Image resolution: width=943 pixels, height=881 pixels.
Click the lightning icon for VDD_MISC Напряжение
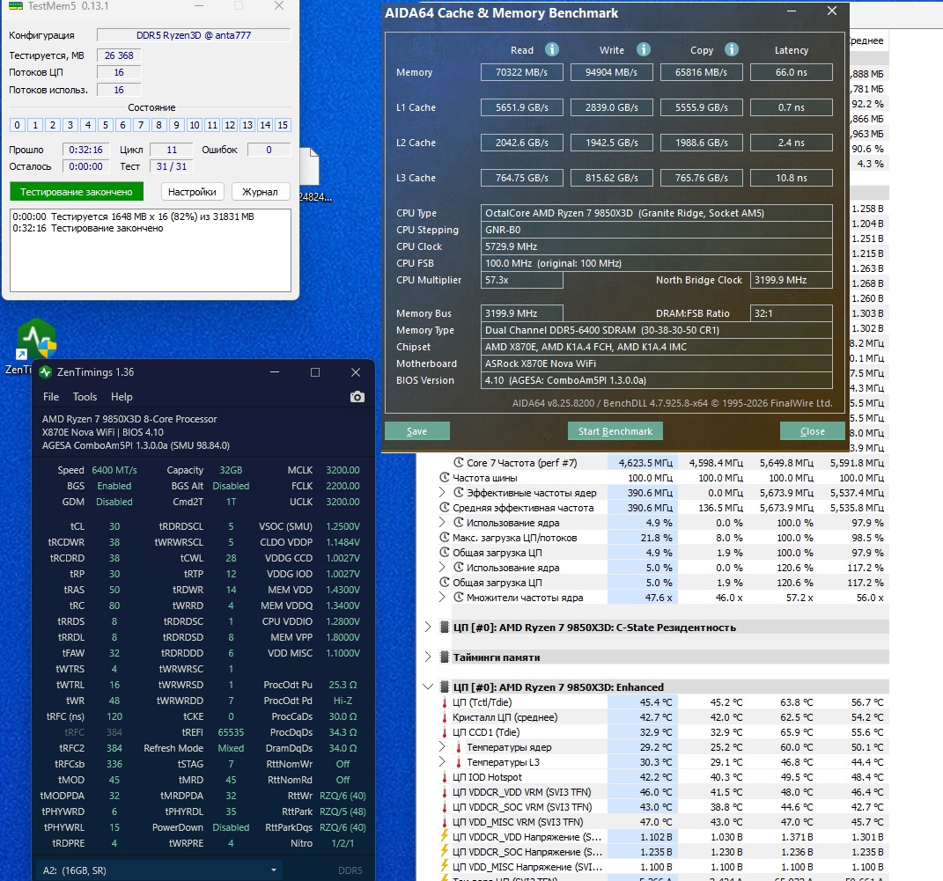(x=445, y=866)
